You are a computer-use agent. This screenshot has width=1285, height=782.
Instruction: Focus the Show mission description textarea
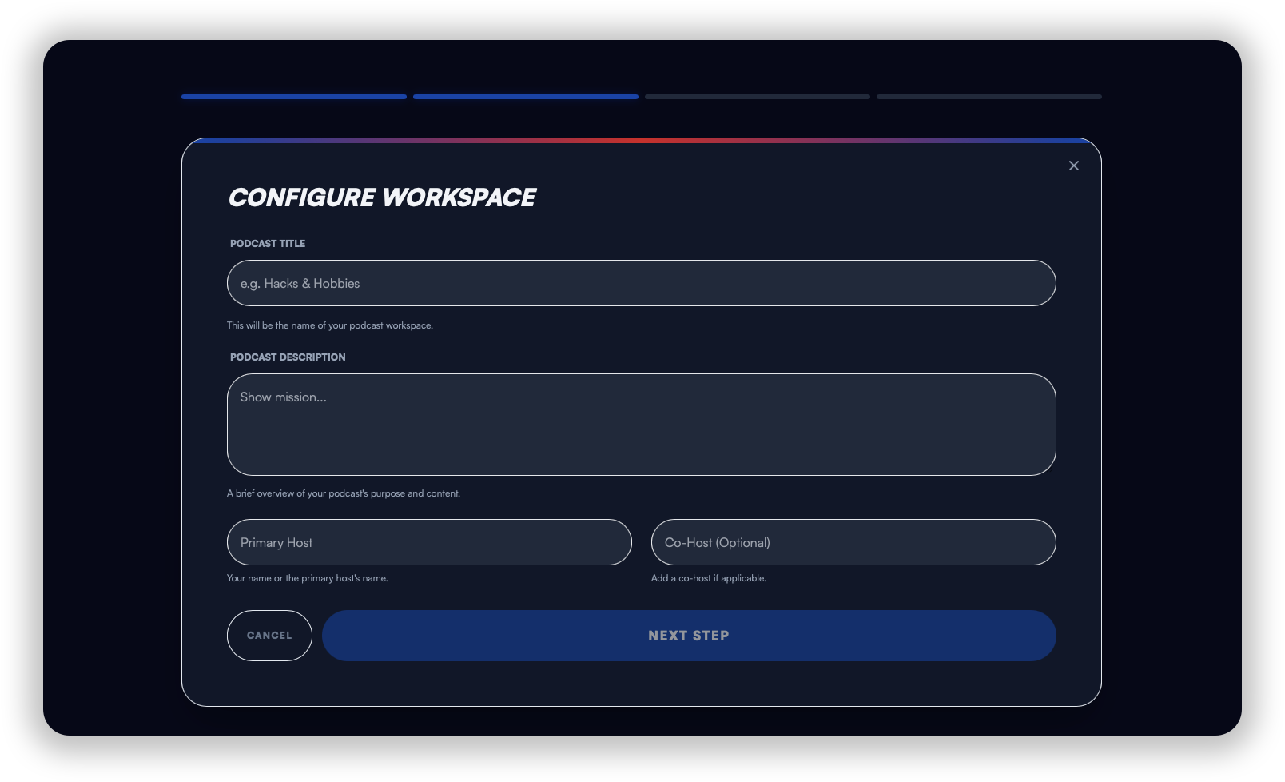[x=641, y=424]
